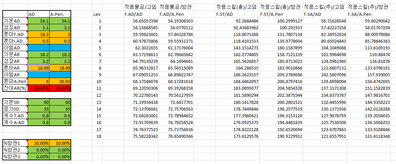The height and width of the screenshot is (164, 396).
Task: Click the 룬마F.AD value 18.3 cell
Action: (38, 34)
